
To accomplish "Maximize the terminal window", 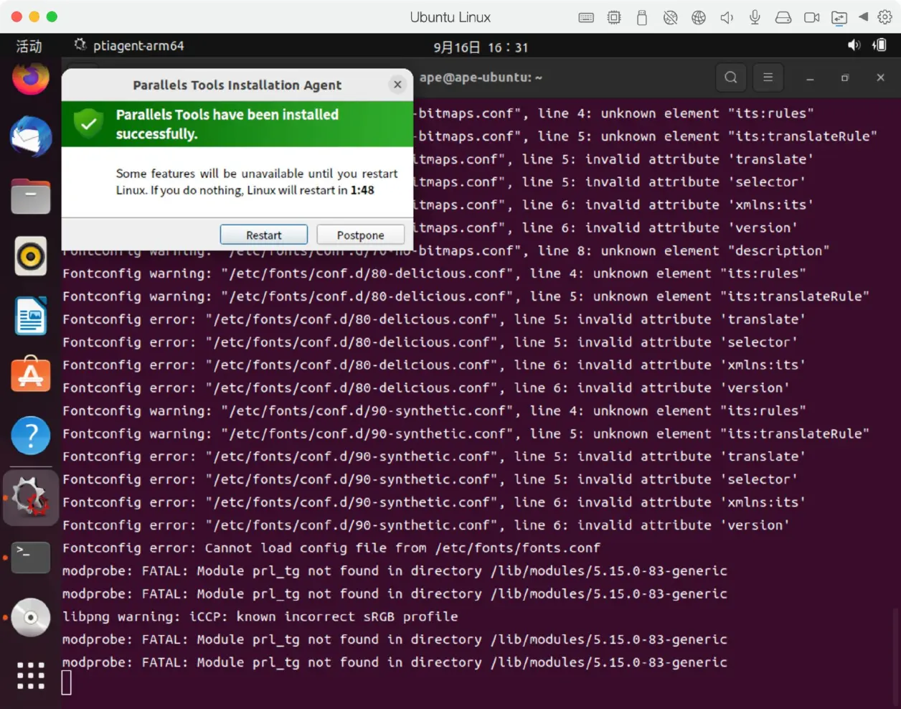I will [845, 78].
